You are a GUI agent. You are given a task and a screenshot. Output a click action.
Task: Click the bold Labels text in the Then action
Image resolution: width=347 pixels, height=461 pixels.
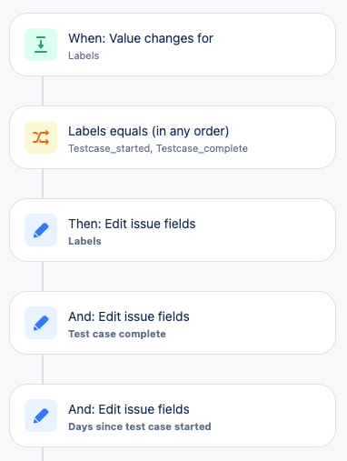click(84, 241)
